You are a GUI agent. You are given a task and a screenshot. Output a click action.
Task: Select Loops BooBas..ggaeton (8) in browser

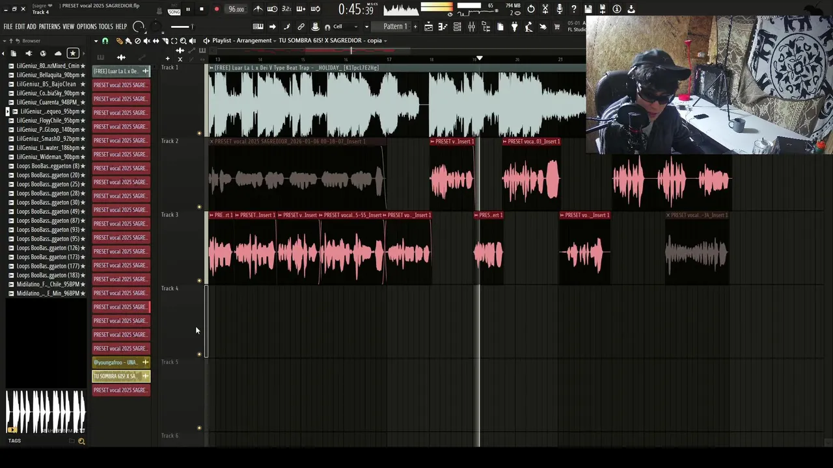pos(47,166)
